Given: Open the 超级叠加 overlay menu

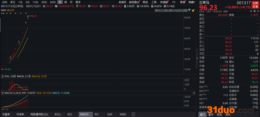Looking at the screenshot, I should [x=134, y=2].
